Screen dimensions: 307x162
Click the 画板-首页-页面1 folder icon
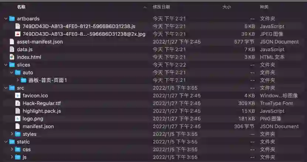point(24,80)
